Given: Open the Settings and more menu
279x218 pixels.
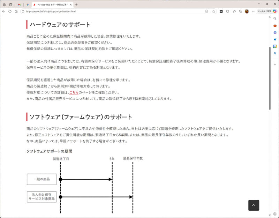Looking at the screenshot, I should click(253, 12).
